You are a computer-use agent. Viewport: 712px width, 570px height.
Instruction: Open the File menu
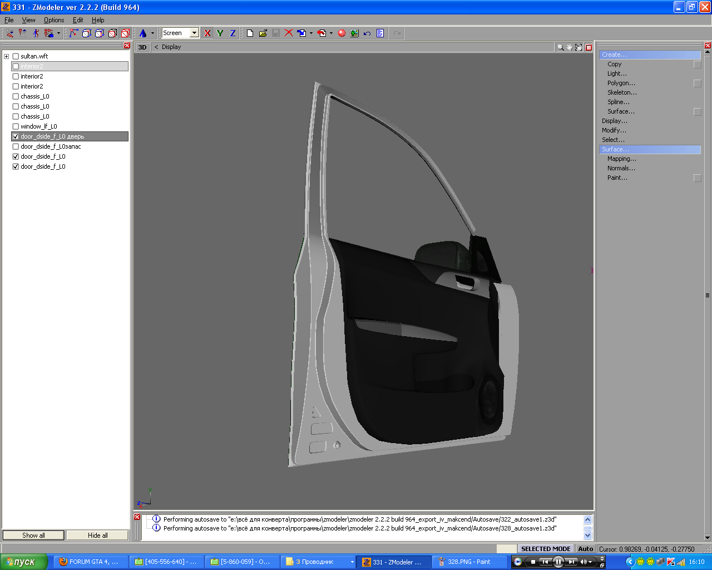(x=9, y=20)
